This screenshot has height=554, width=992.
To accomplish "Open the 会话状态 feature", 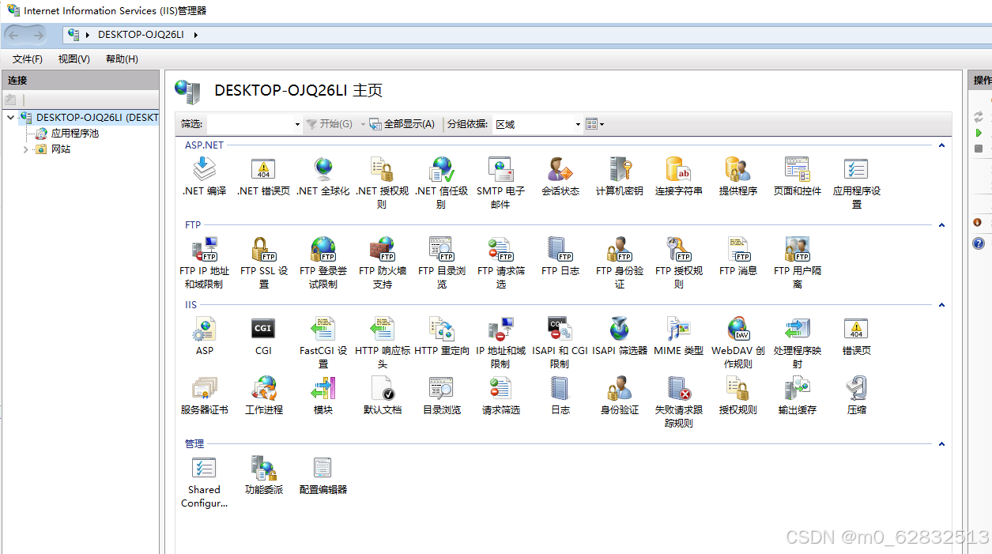I will pyautogui.click(x=560, y=176).
